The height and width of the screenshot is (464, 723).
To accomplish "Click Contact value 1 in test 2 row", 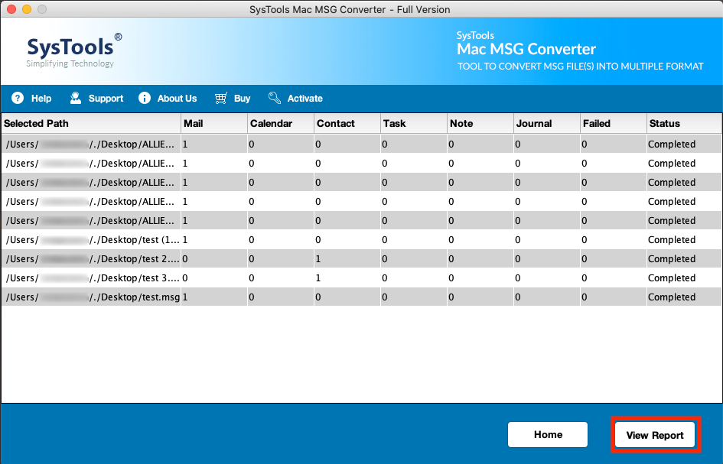I will point(318,259).
